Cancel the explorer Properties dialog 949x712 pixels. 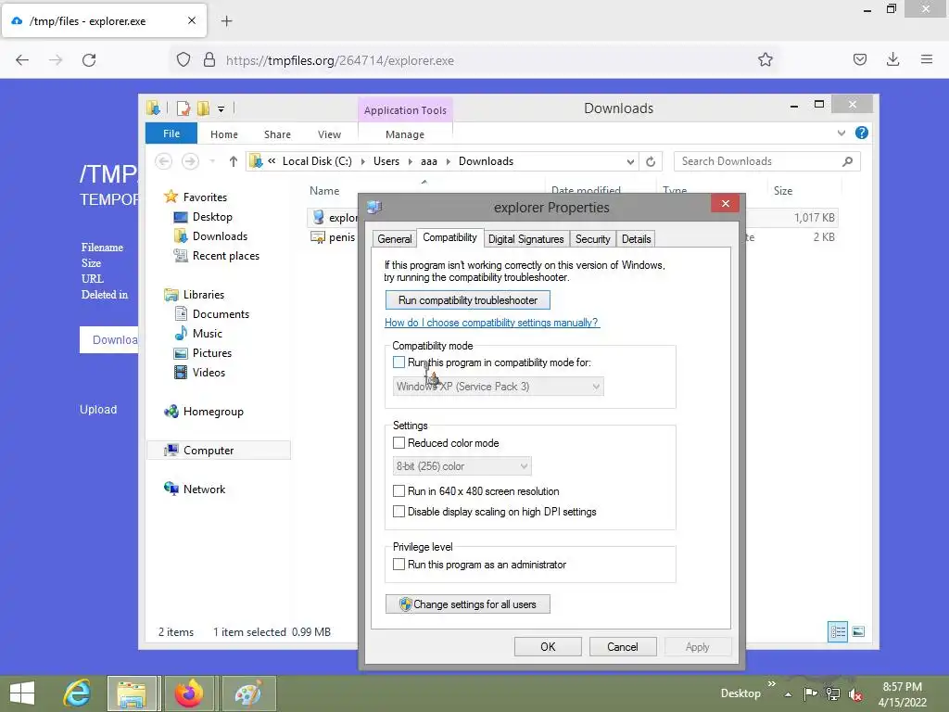coord(622,646)
